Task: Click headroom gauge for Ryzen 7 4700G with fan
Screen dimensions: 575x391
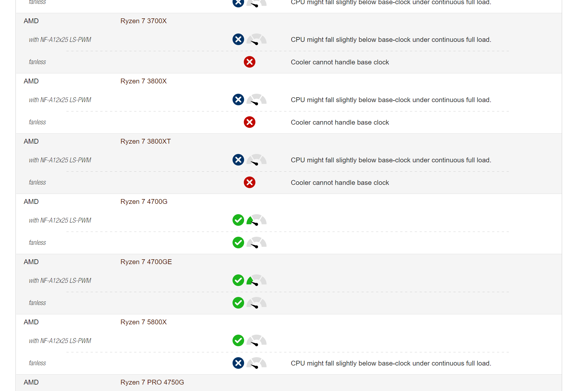Action: (x=257, y=220)
